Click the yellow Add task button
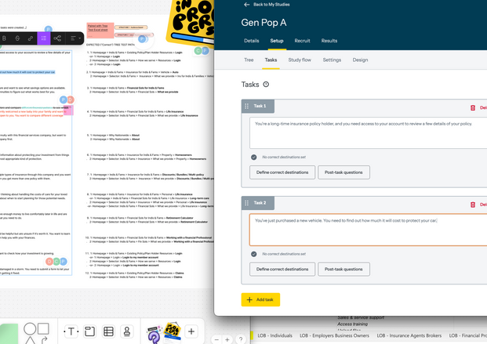Viewport: 487px width, 344px height. pos(260,299)
